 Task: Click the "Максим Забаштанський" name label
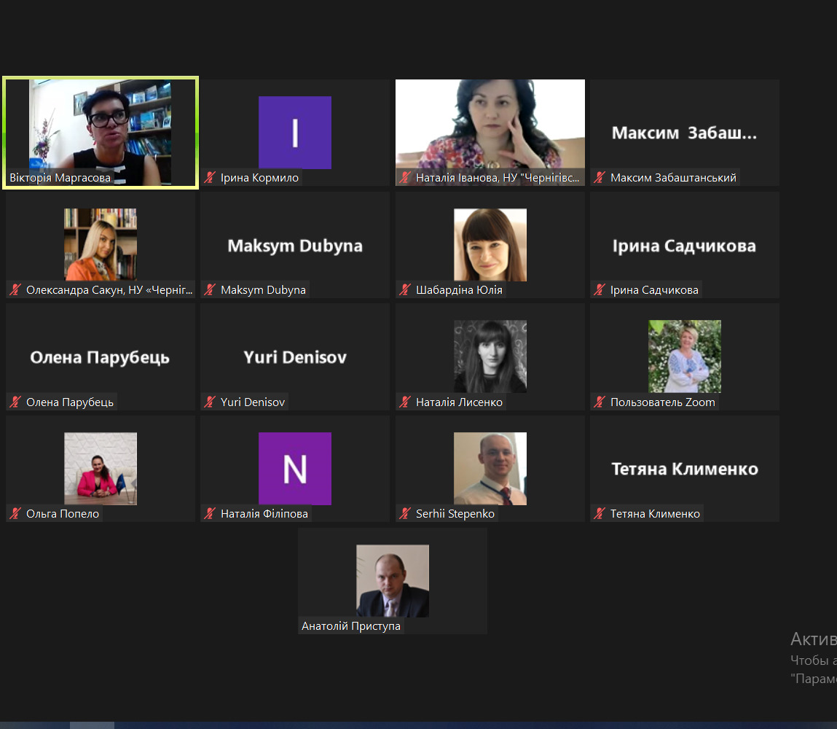tap(673, 178)
